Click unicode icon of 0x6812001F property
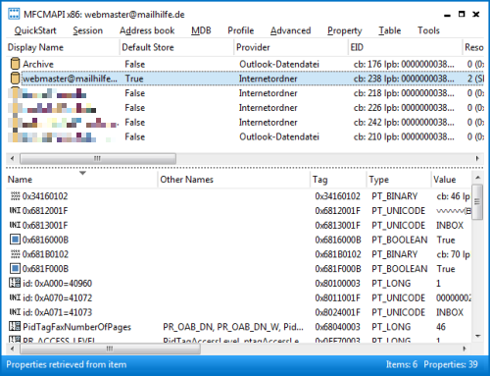 (x=15, y=210)
